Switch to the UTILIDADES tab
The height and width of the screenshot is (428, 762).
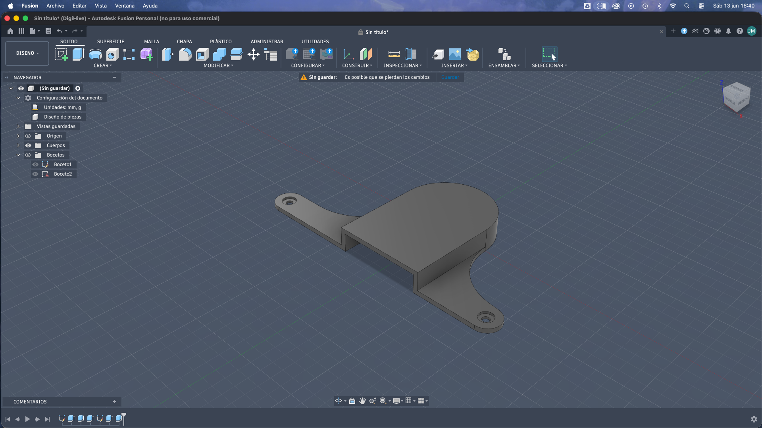click(x=315, y=42)
